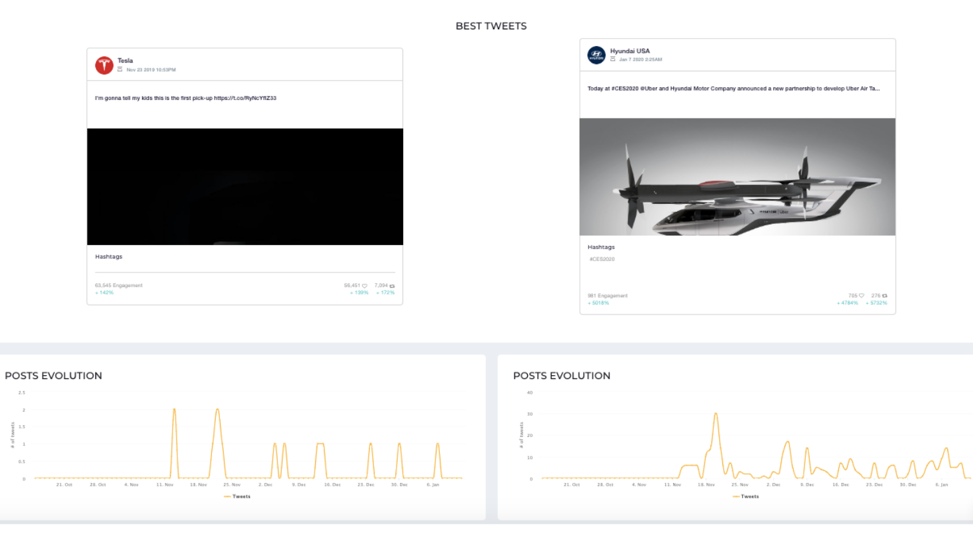The image size is (973, 533).
Task: Click the POSTS EVOLUTION title above the 2.5-scale chart
Action: click(x=53, y=376)
